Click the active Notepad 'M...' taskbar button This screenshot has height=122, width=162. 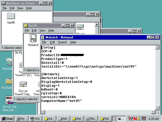pos(119,119)
